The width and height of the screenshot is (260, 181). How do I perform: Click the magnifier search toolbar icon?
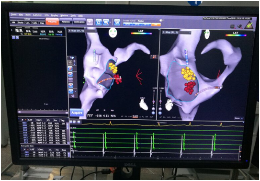pyautogui.click(x=105, y=22)
